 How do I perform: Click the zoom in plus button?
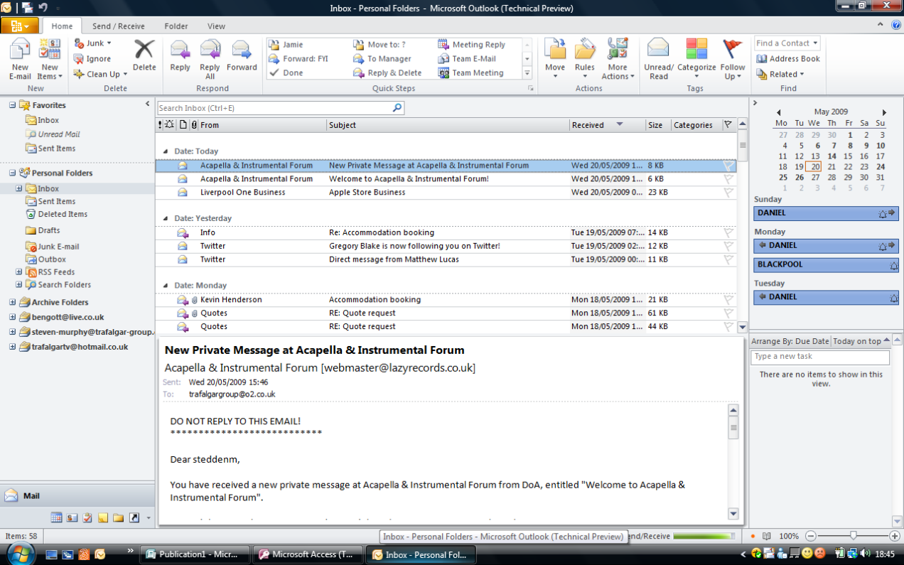coord(894,536)
